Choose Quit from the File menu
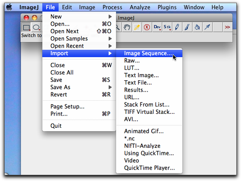The image size is (241, 181). click(x=79, y=126)
